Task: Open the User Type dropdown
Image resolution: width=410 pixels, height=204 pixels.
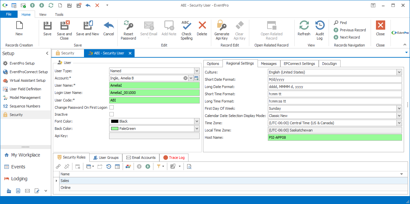Action: (197, 71)
